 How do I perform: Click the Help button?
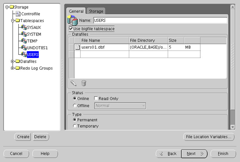coord(45,154)
